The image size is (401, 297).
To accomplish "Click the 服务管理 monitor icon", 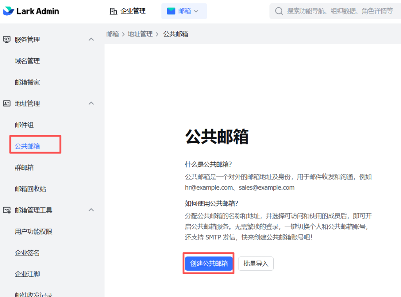I will coord(7,39).
